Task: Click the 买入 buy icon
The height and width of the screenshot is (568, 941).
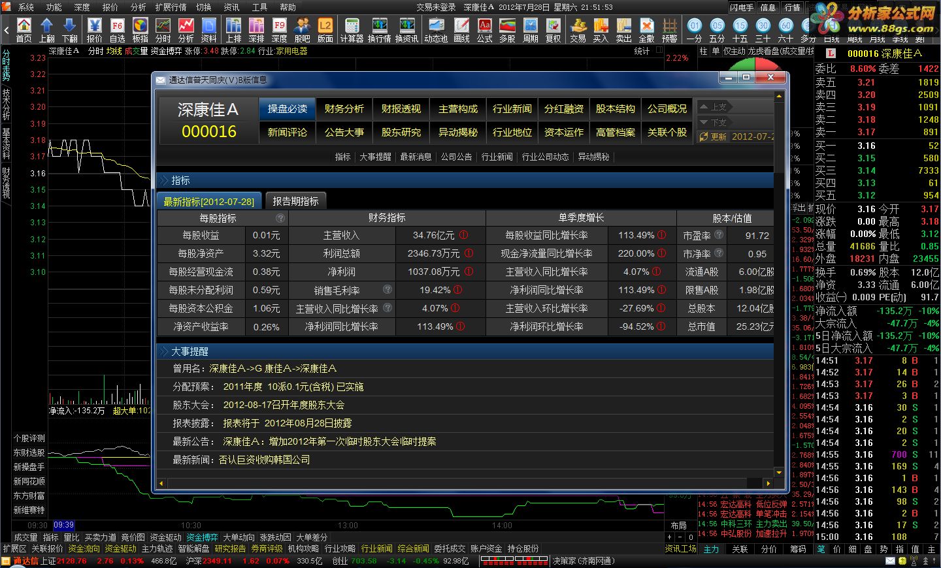Action: [601, 29]
